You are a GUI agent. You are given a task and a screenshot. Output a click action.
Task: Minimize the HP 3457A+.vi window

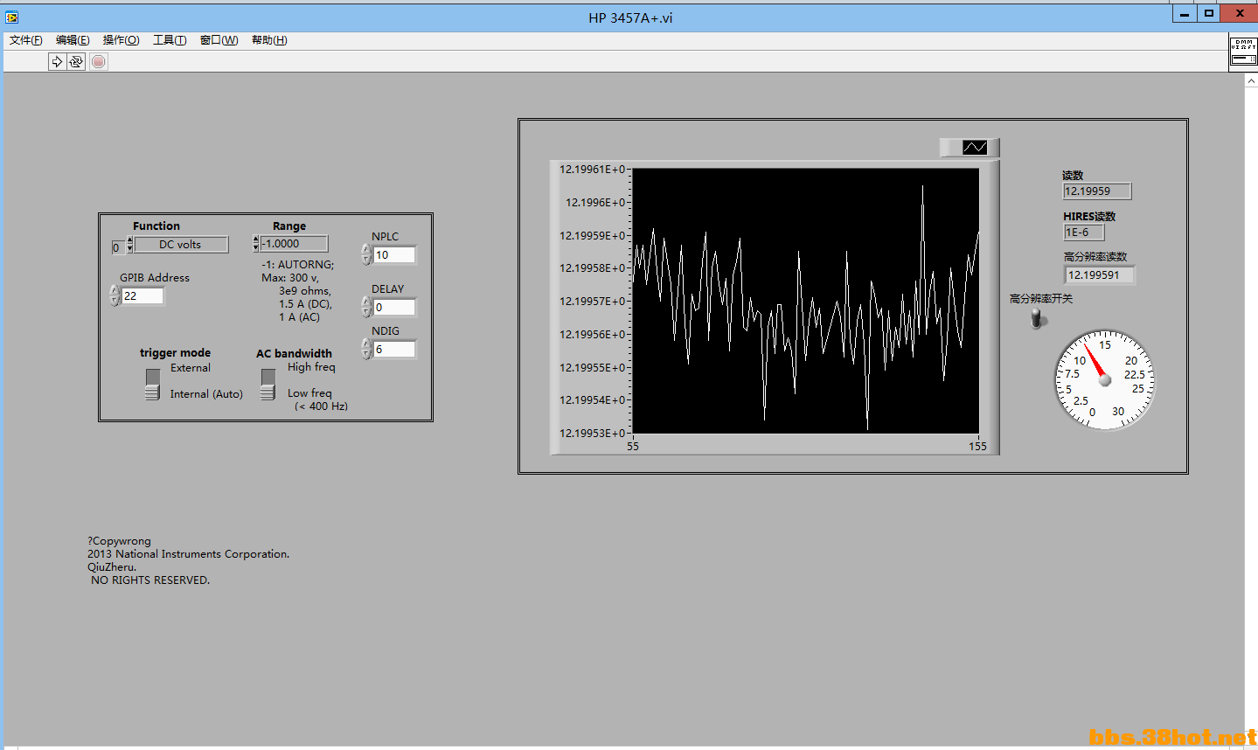point(1185,13)
